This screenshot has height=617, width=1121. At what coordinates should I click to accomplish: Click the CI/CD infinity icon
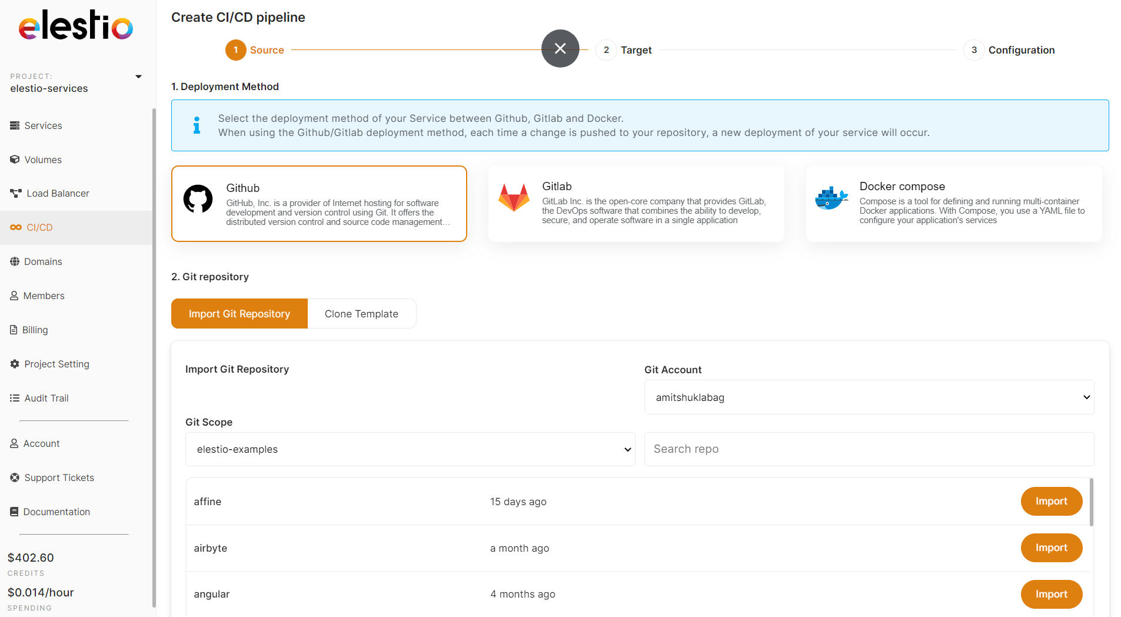coord(16,227)
